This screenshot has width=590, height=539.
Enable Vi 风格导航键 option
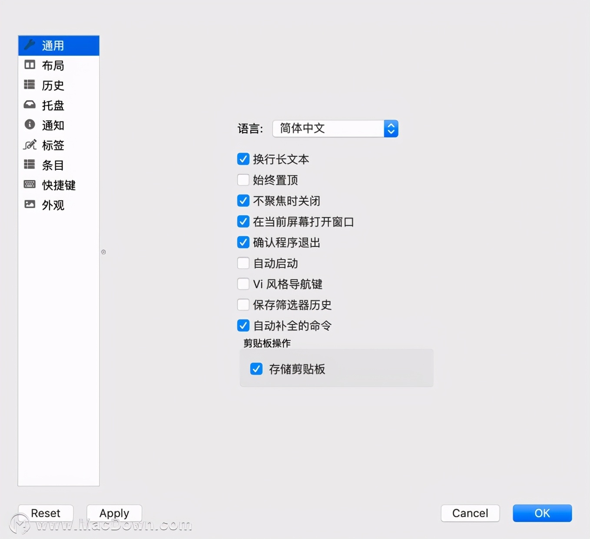[243, 284]
